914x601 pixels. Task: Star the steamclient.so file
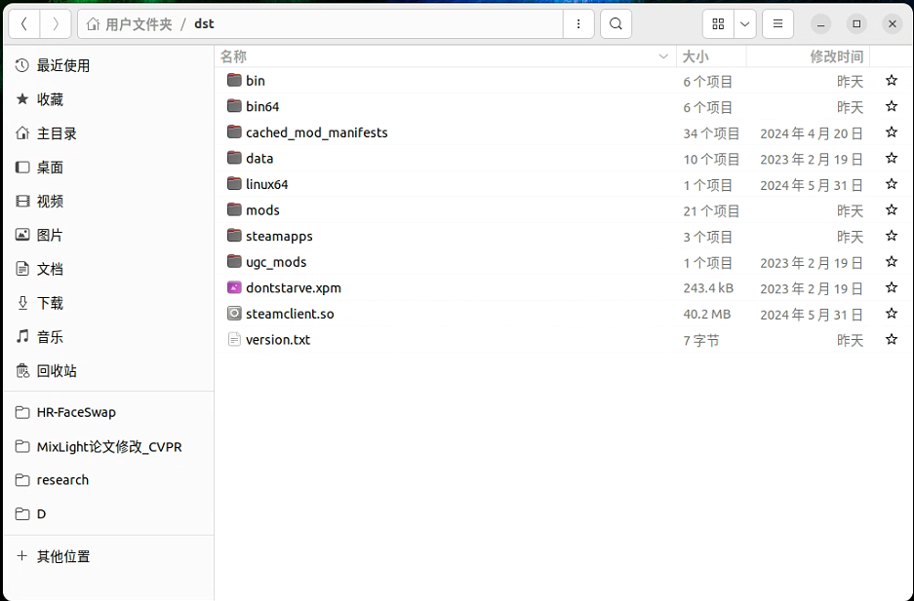point(892,314)
